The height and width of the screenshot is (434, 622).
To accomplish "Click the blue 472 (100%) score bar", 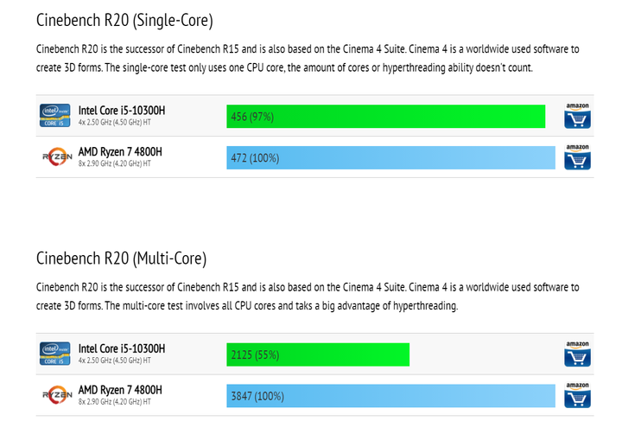I will click(390, 157).
